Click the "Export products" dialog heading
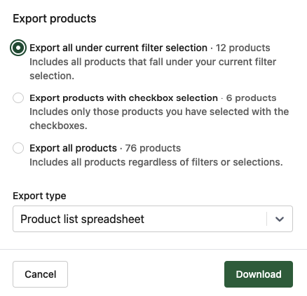 pos(55,18)
